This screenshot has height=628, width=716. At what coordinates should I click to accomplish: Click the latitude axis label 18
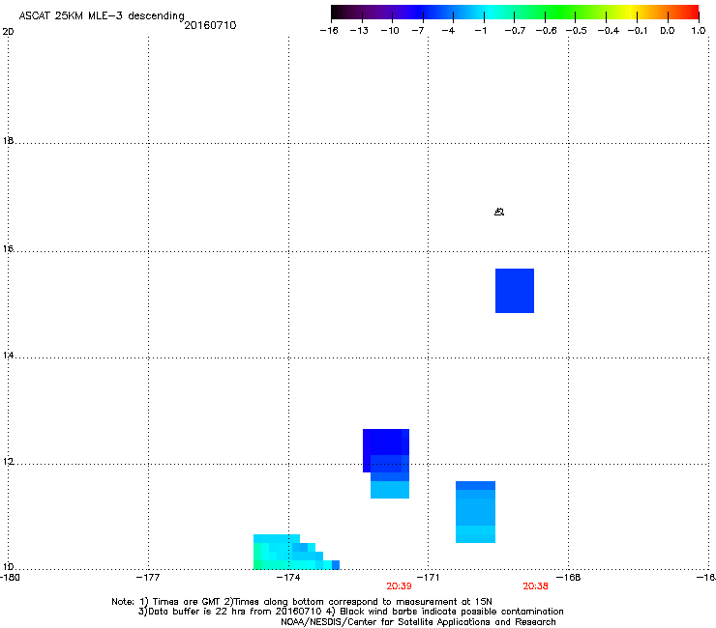(x=8, y=140)
